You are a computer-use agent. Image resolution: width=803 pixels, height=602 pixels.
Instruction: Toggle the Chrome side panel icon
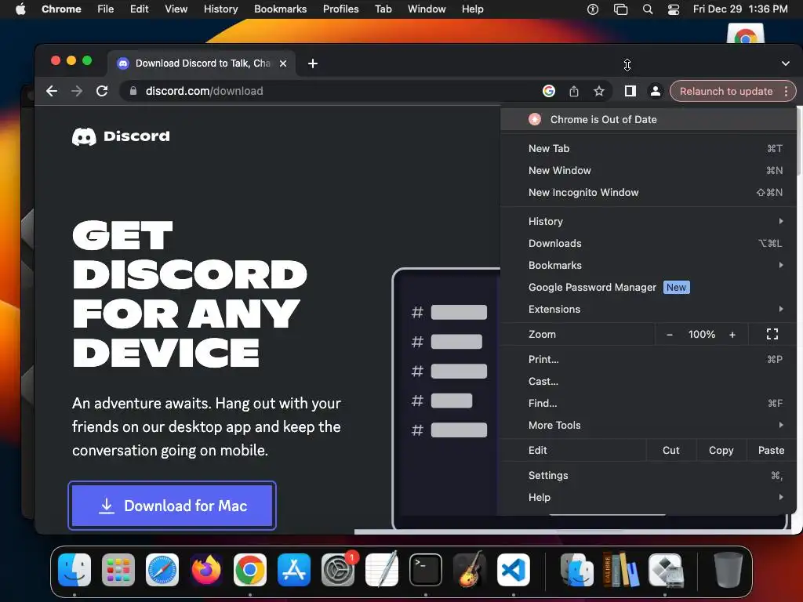[x=630, y=91]
